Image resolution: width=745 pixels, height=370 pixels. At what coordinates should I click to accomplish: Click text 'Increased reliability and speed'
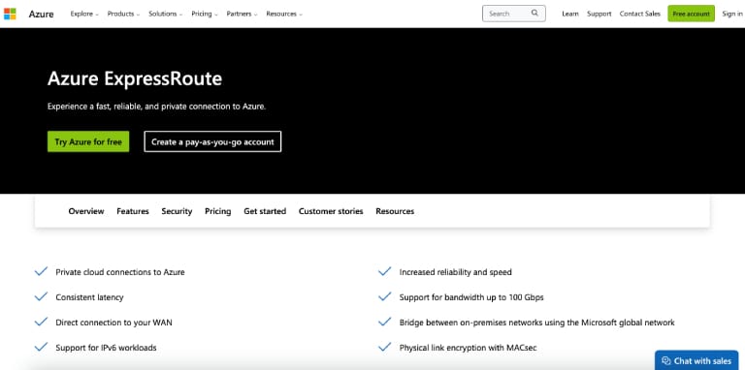pyautogui.click(x=456, y=272)
